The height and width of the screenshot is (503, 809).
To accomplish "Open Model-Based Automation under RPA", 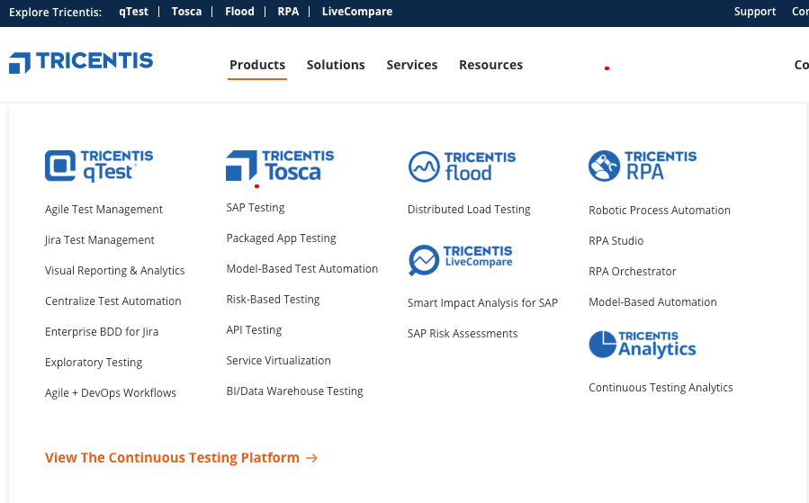I will pyautogui.click(x=652, y=302).
